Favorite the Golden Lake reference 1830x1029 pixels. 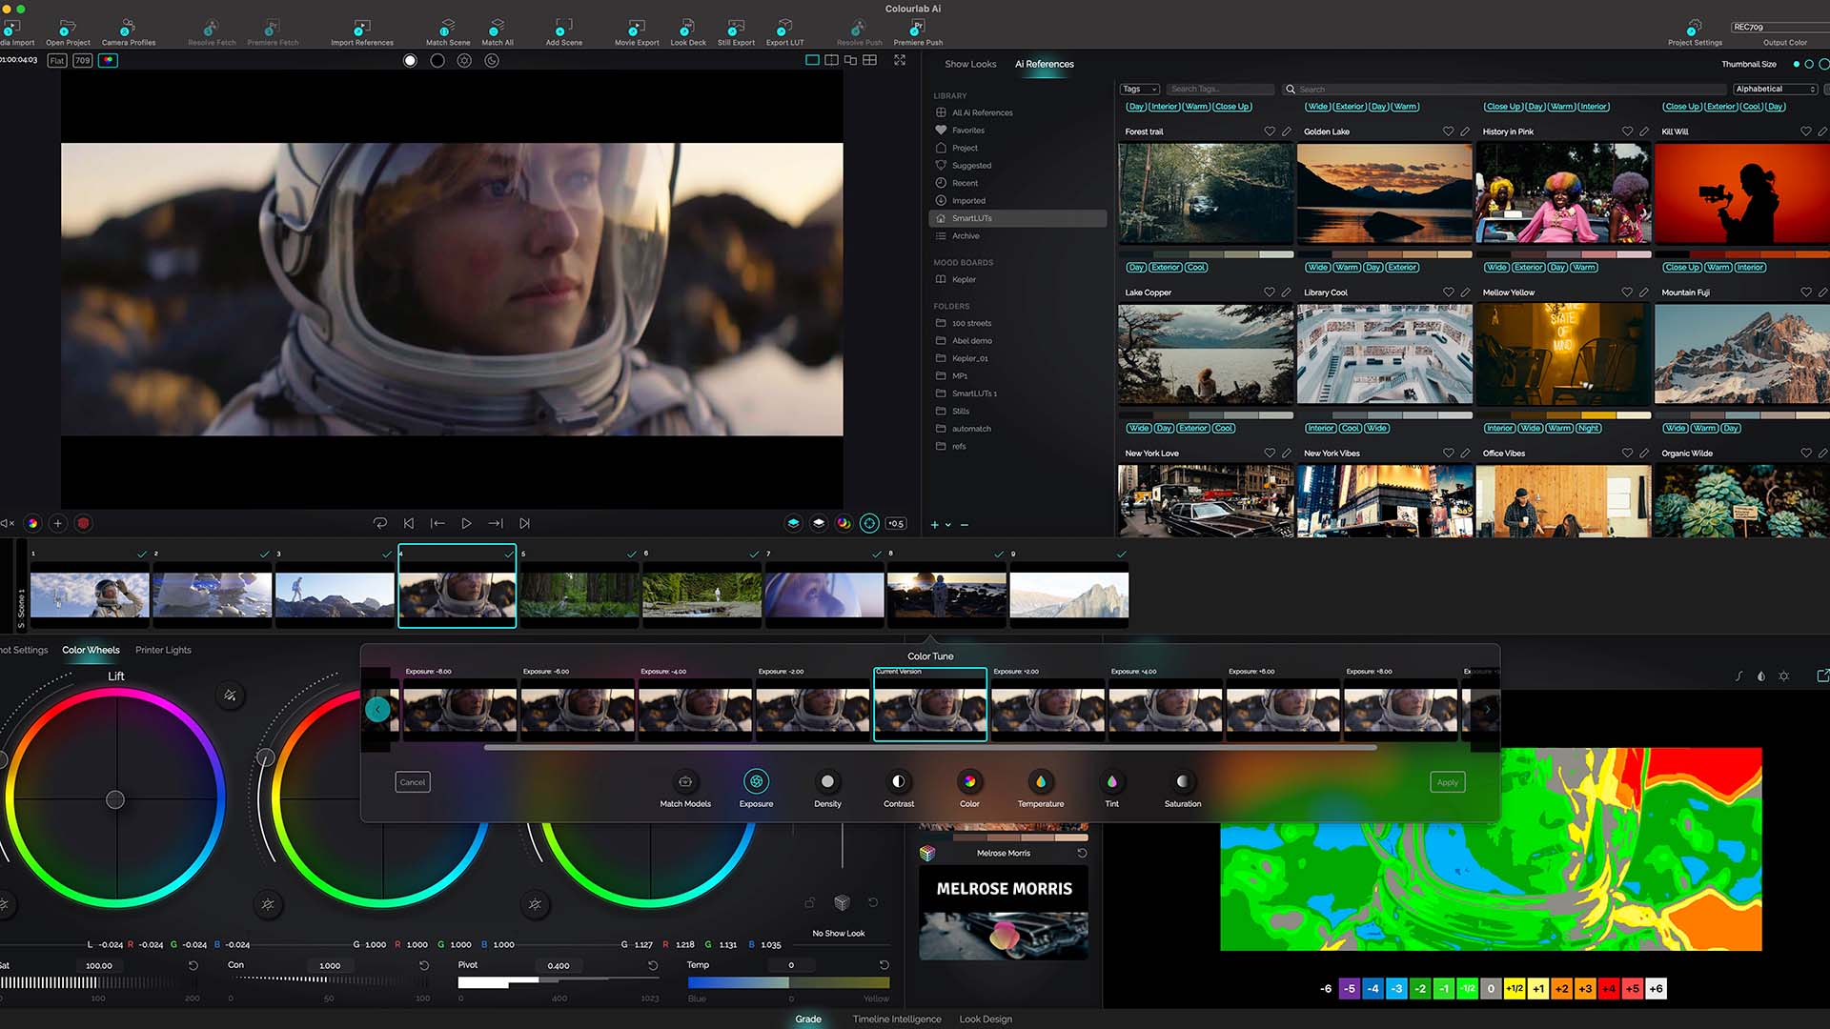coord(1448,131)
